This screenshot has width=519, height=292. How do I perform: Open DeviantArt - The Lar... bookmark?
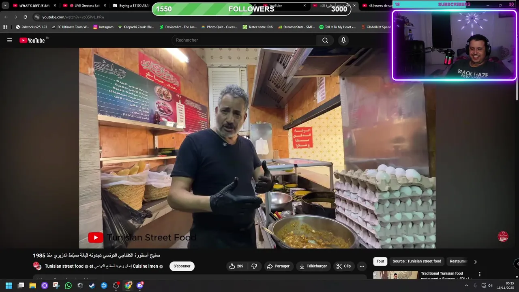tap(178, 27)
